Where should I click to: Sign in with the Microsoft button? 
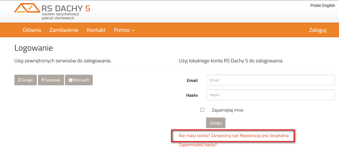(79, 80)
